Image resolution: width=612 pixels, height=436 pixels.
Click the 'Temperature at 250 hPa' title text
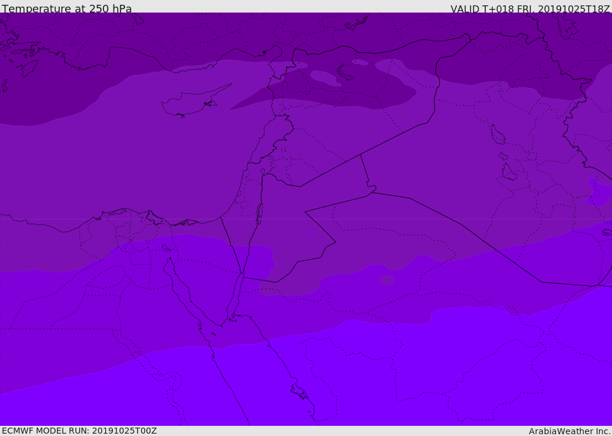[67, 8]
